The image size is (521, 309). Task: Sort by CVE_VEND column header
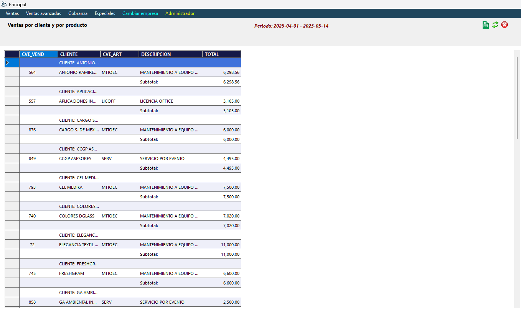click(x=38, y=54)
